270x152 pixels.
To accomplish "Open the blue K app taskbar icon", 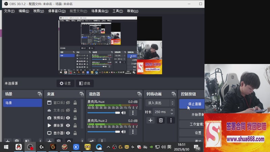I will click(x=76, y=147).
